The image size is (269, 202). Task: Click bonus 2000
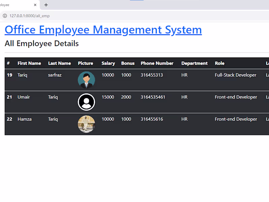(x=126, y=97)
